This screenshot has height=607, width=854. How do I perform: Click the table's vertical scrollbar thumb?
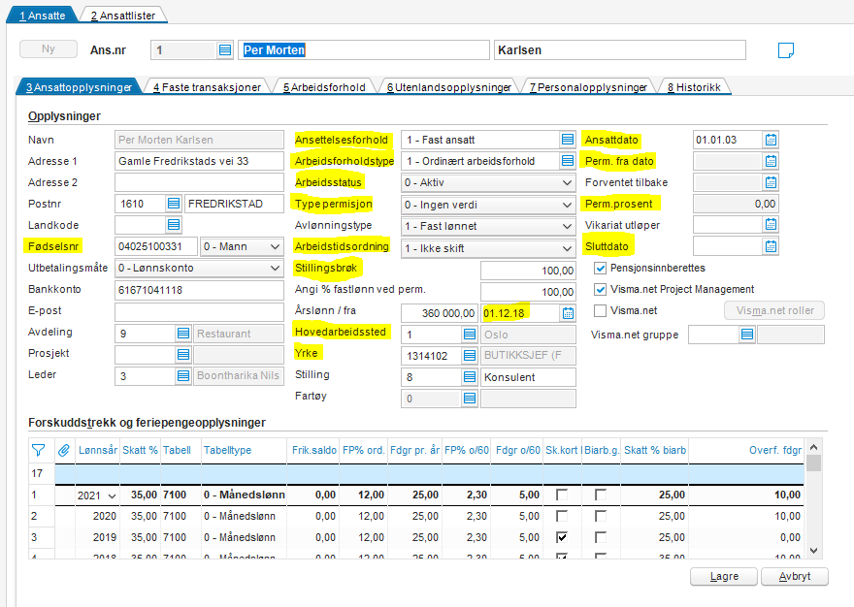click(813, 463)
